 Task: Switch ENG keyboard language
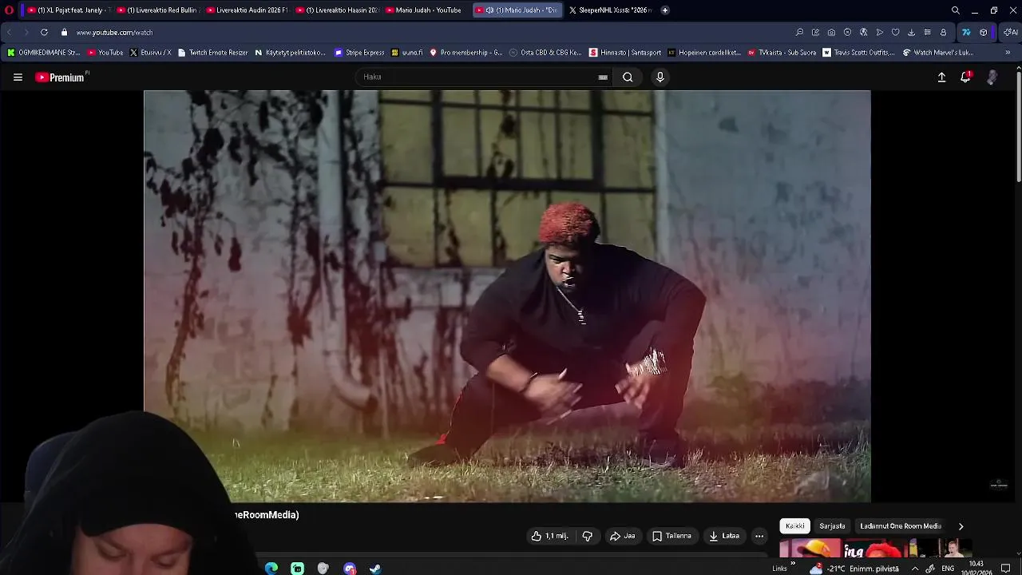(948, 569)
